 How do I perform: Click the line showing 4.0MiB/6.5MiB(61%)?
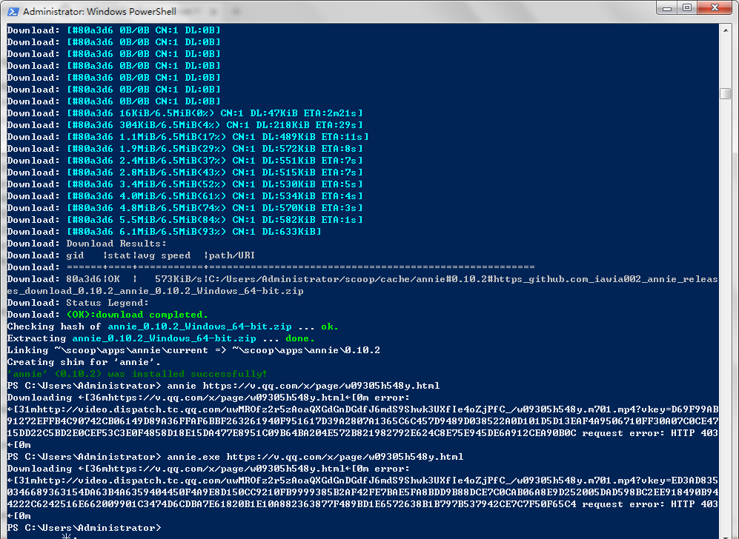pyautogui.click(x=185, y=195)
